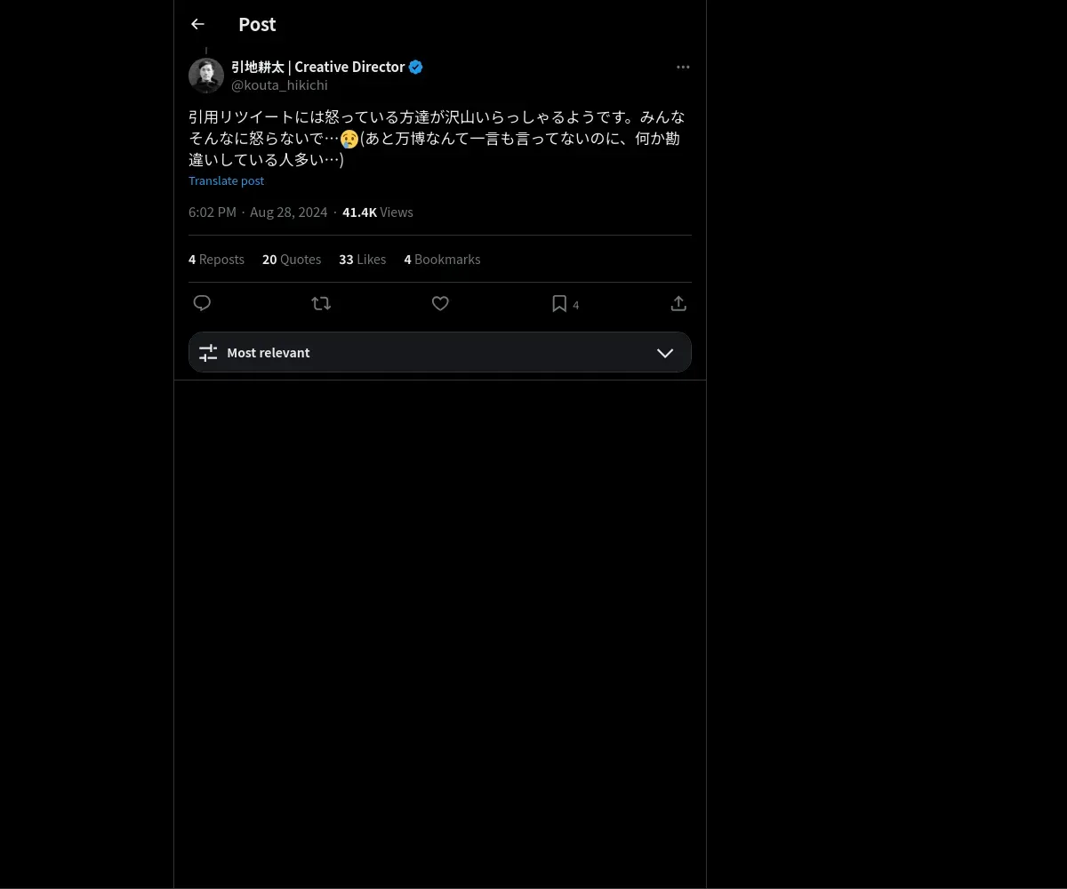Viewport: 1067px width, 889px height.
Task: View the 4 Reposts list
Action: point(216,260)
